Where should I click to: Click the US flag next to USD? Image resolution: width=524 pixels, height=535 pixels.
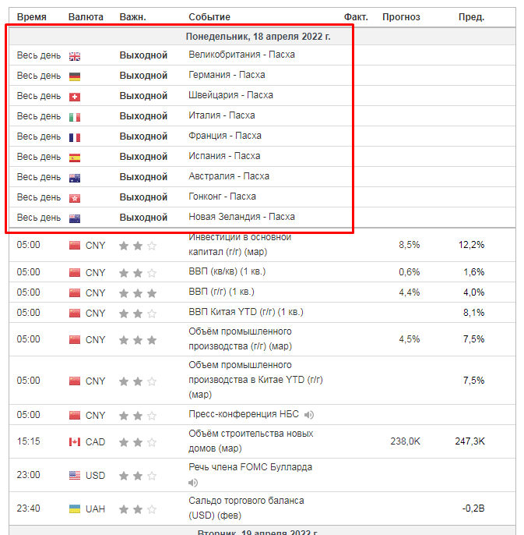tap(75, 475)
